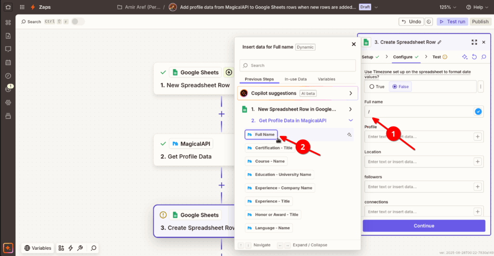Click the Continue button

click(x=424, y=226)
